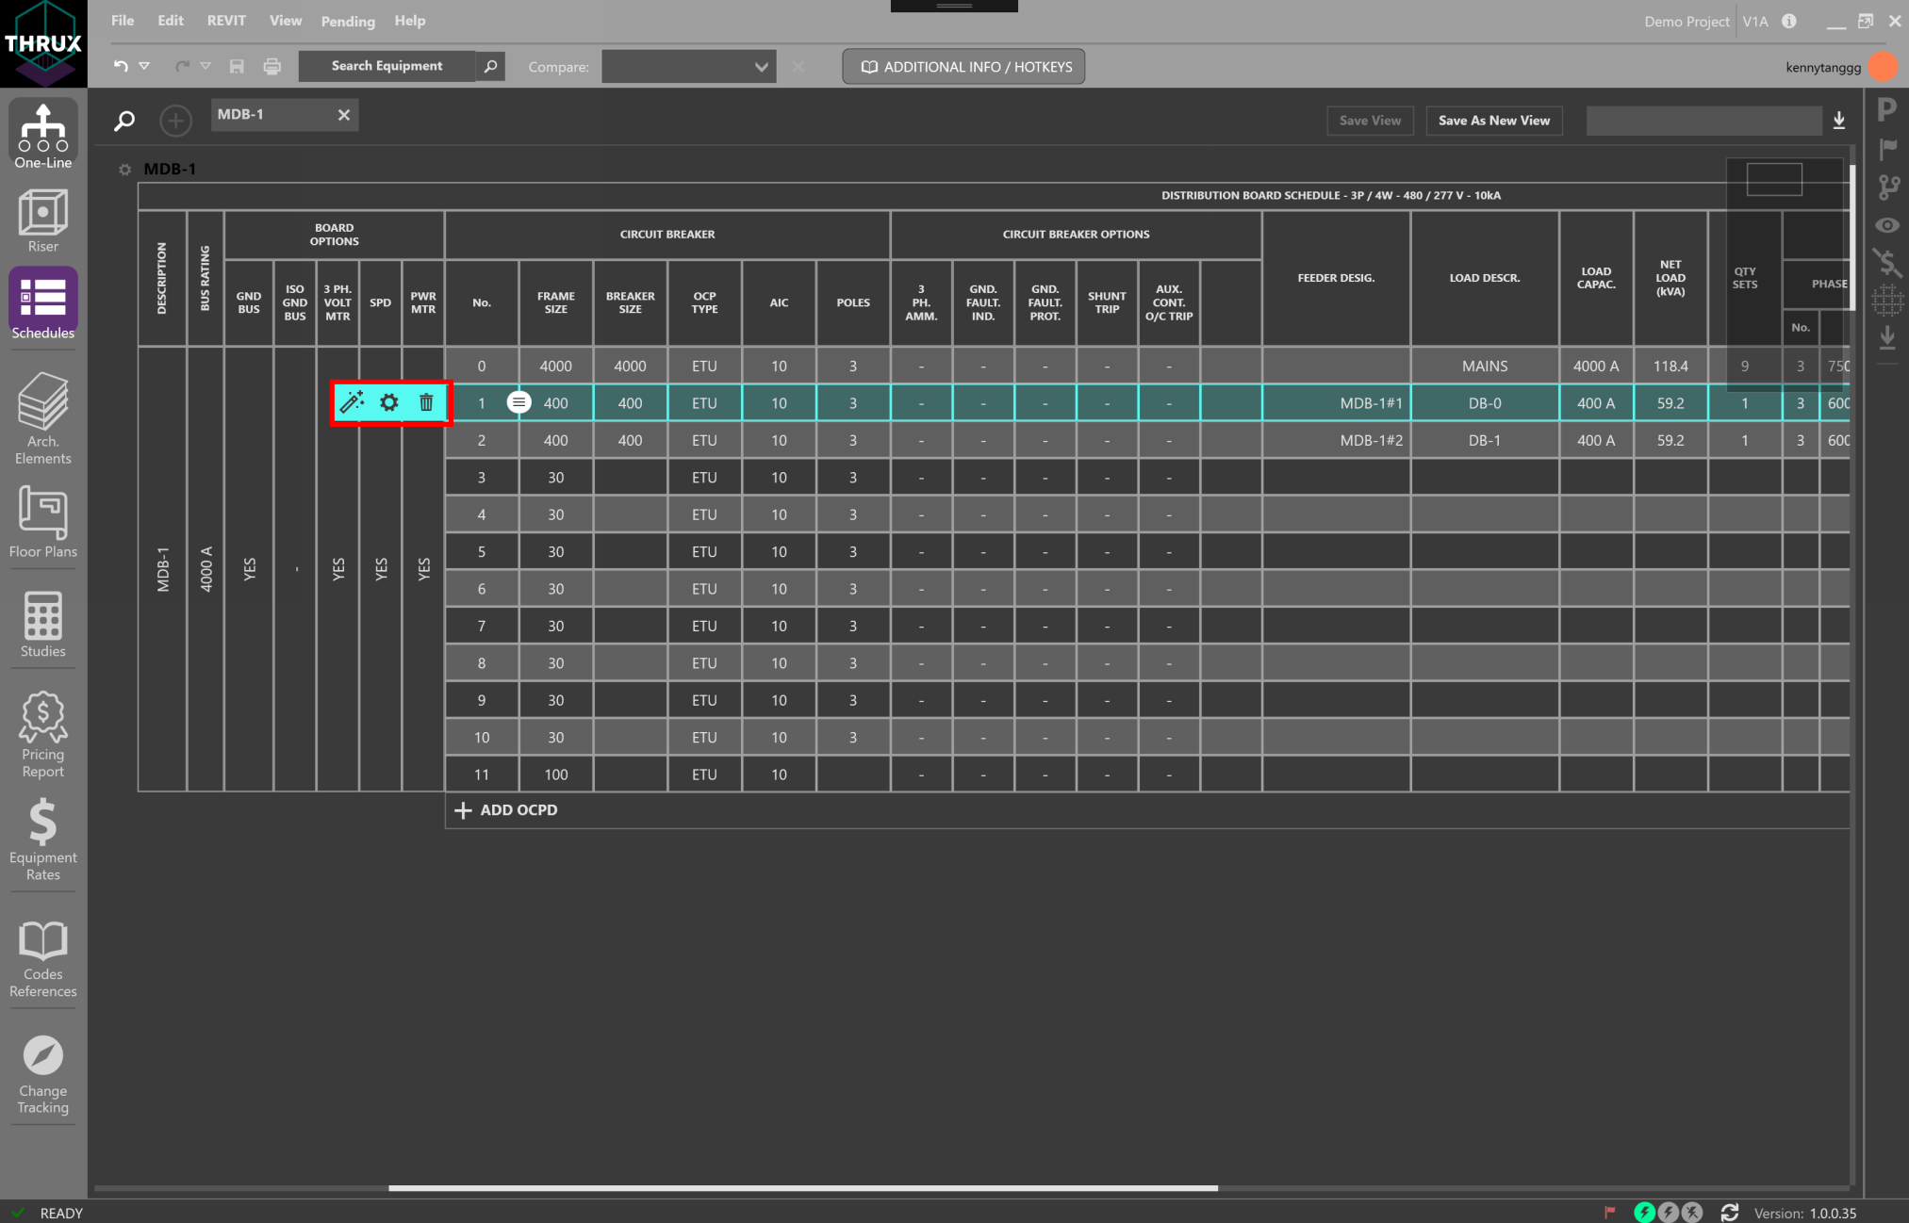Screen dimensions: 1909x1223
Task: Click the ADD OCPD button
Action: coord(507,810)
